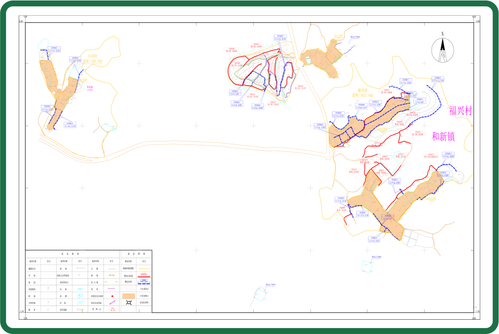Click the power line symbol in legend
This screenshot has height=334, width=499.
click(x=111, y=282)
